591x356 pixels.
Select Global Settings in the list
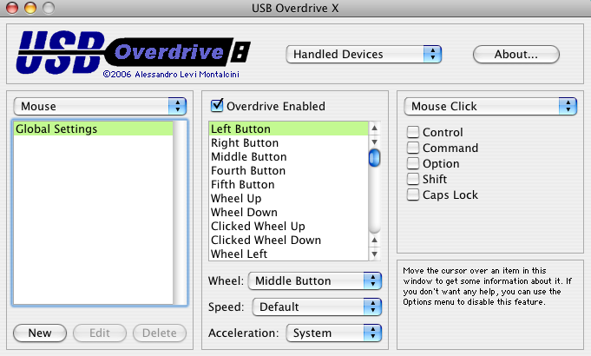[x=93, y=129]
